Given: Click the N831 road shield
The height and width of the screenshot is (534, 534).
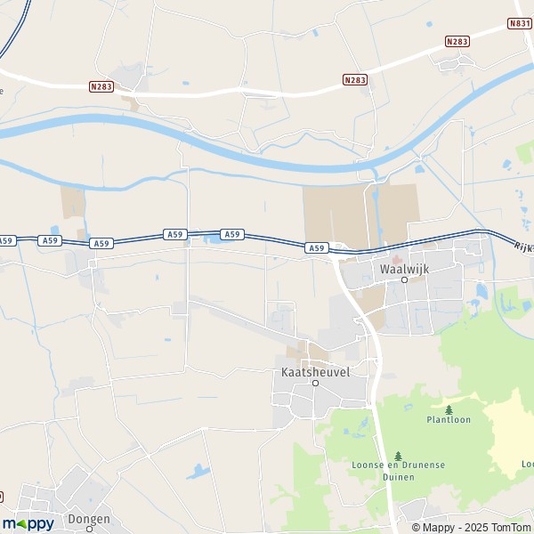Looking at the screenshot, I should coord(520,23).
